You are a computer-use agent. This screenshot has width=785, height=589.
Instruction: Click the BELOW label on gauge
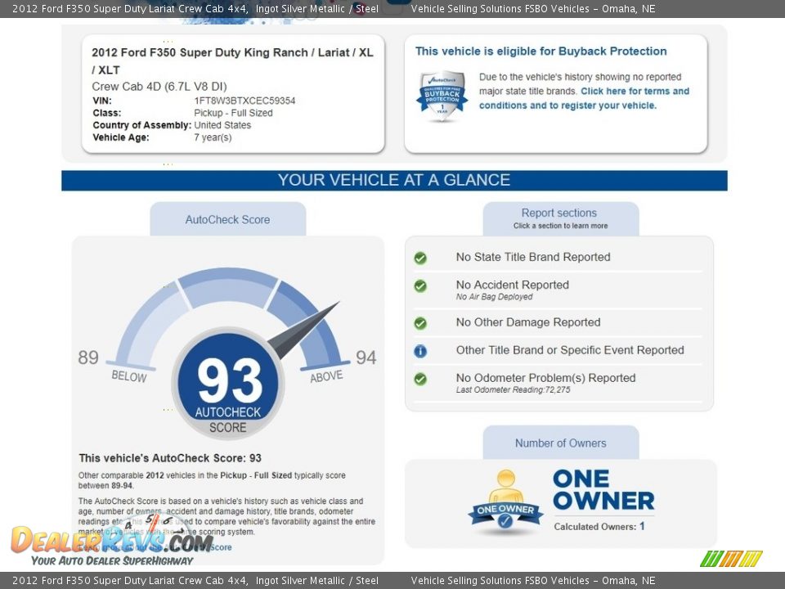[x=129, y=376]
